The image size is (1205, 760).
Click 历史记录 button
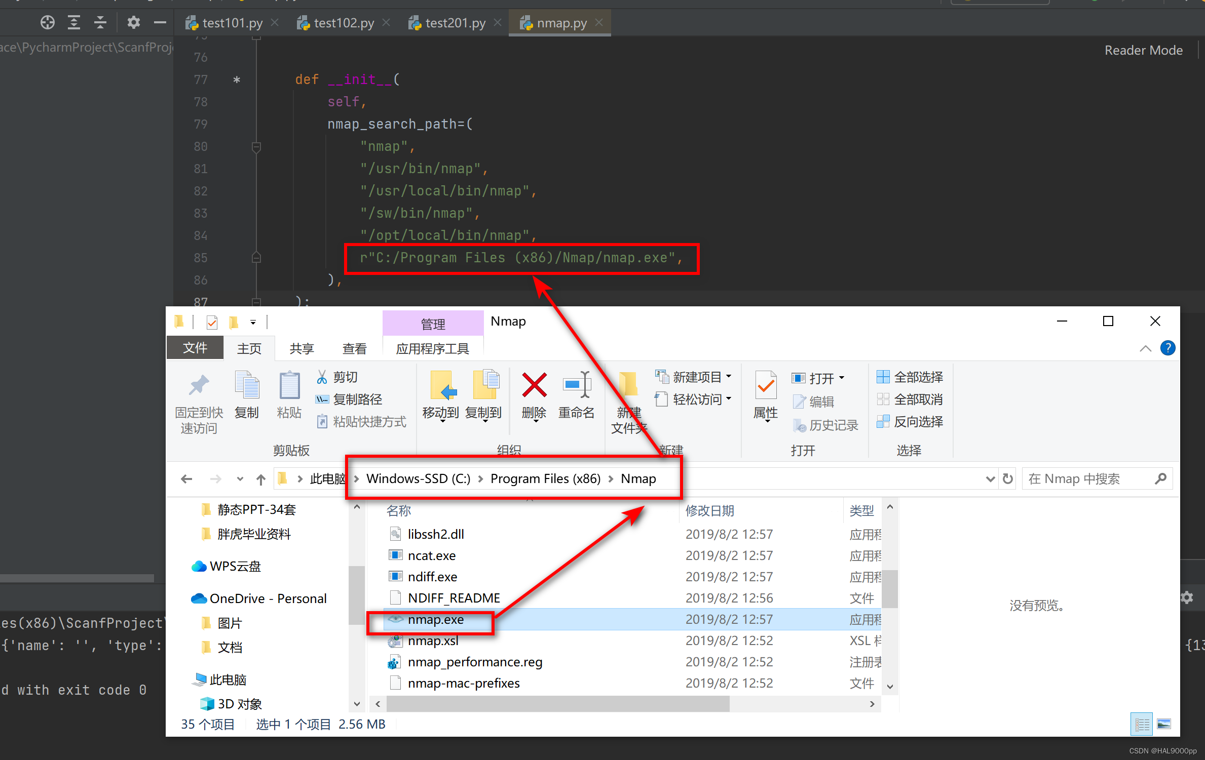coord(825,425)
